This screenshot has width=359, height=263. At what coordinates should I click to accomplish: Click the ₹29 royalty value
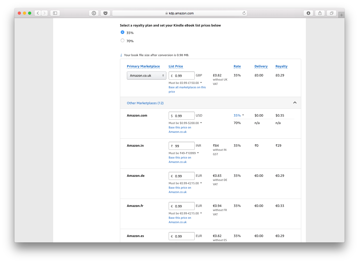279,146
